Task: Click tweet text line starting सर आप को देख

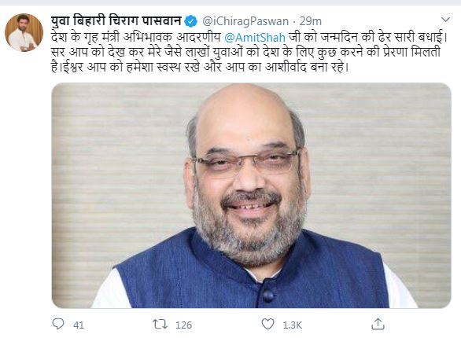Action: [x=245, y=53]
